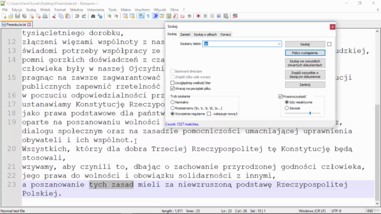Enable the 'Uwzględniaj wielkość liter' checkbox
Viewport: 381px width, 214px height.
(x=172, y=83)
